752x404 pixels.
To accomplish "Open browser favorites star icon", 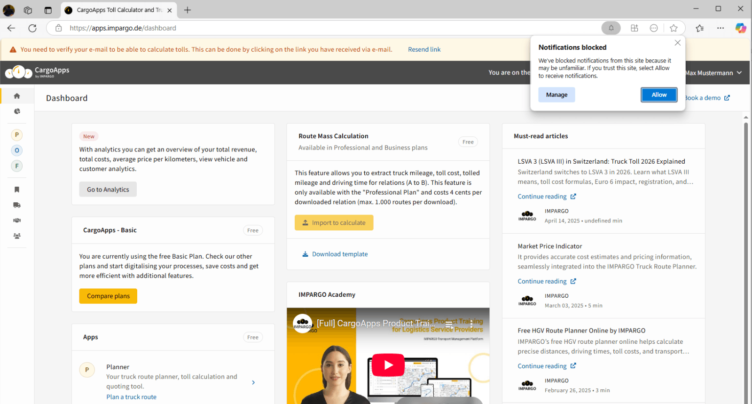I will point(674,28).
